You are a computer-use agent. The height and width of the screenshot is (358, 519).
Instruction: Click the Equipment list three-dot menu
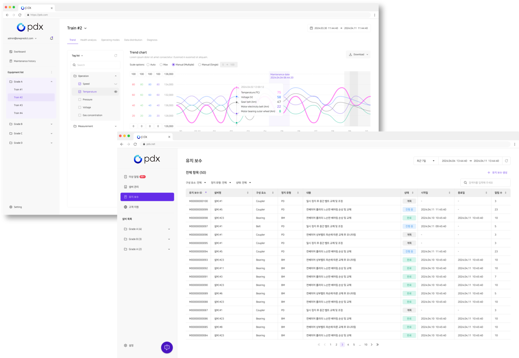tap(51, 72)
